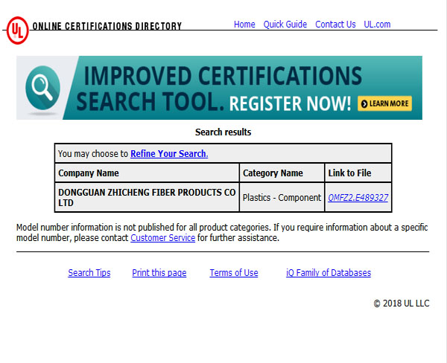Viewport: 447px width, 363px height.
Task: Open the Home menu link
Action: [244, 25]
